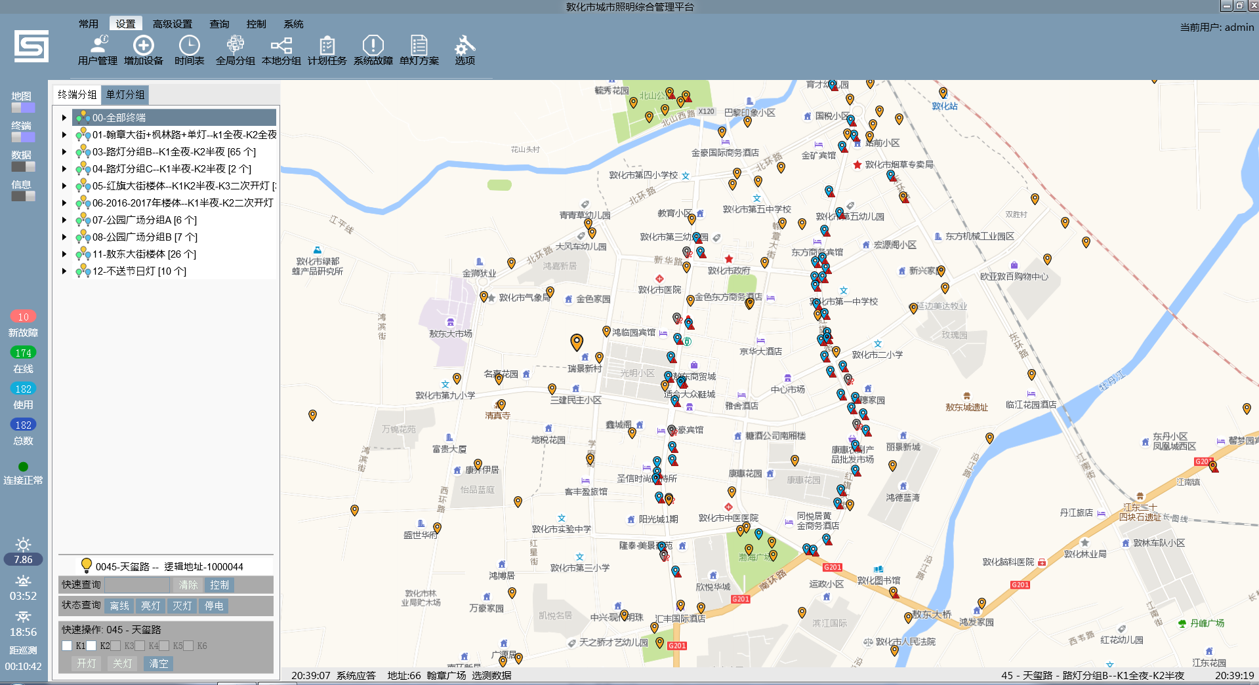Click the 快速查询 search input field
Screen dimensions: 1259x685
[x=137, y=585]
